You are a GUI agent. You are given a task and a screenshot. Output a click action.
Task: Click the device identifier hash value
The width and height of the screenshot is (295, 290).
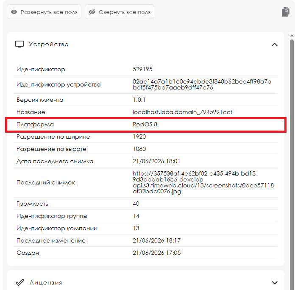click(x=202, y=84)
